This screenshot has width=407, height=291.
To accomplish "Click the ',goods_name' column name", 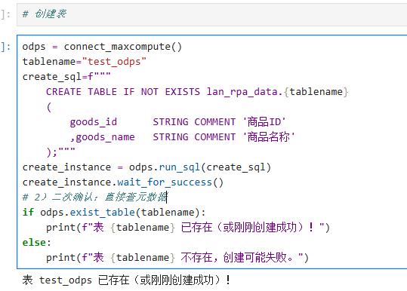I will point(102,137).
